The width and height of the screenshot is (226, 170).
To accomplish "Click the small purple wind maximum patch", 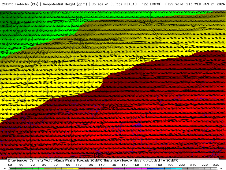I will coord(138,125).
